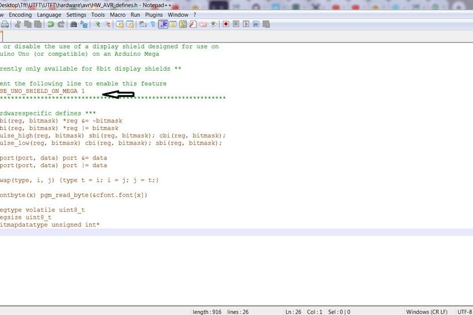The width and height of the screenshot is (473, 315).
Task: Click 'Windows (CR LF)' line ending status
Action: (x=427, y=312)
